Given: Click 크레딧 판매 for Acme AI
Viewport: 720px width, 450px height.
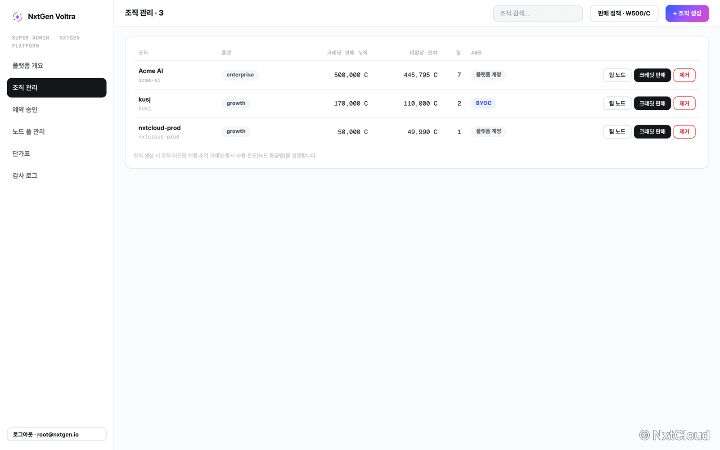Looking at the screenshot, I should click(652, 75).
